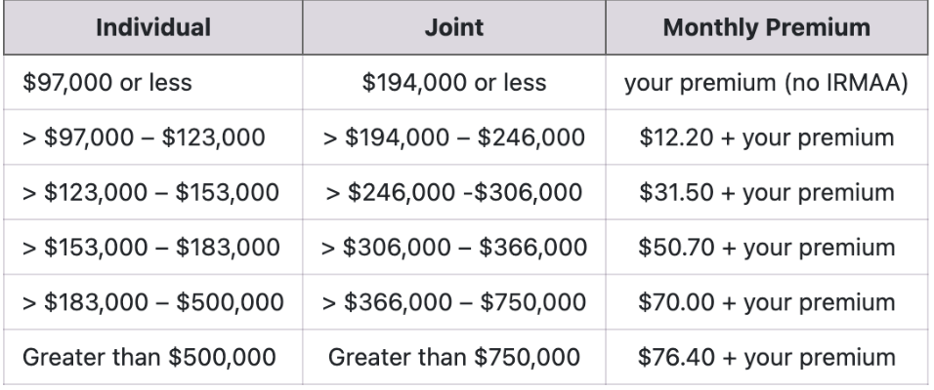This screenshot has width=934, height=390.
Task: Click the Monthly Premium column header
Action: [767, 27]
